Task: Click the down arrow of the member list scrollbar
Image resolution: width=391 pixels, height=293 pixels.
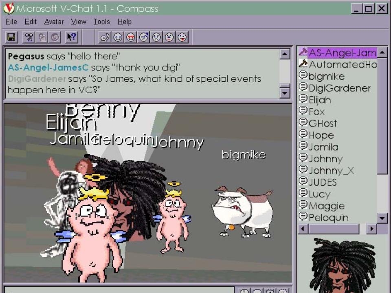Action: pyautogui.click(x=382, y=218)
